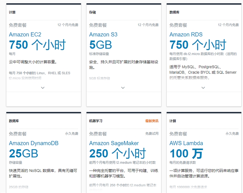Open the Amazon S3 product link
This screenshot has height=193, width=243.
[103, 34]
